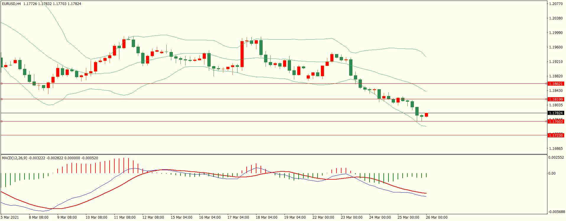Click the 1.19600 price axis value
The height and width of the screenshot is (221, 566).
(556, 47)
